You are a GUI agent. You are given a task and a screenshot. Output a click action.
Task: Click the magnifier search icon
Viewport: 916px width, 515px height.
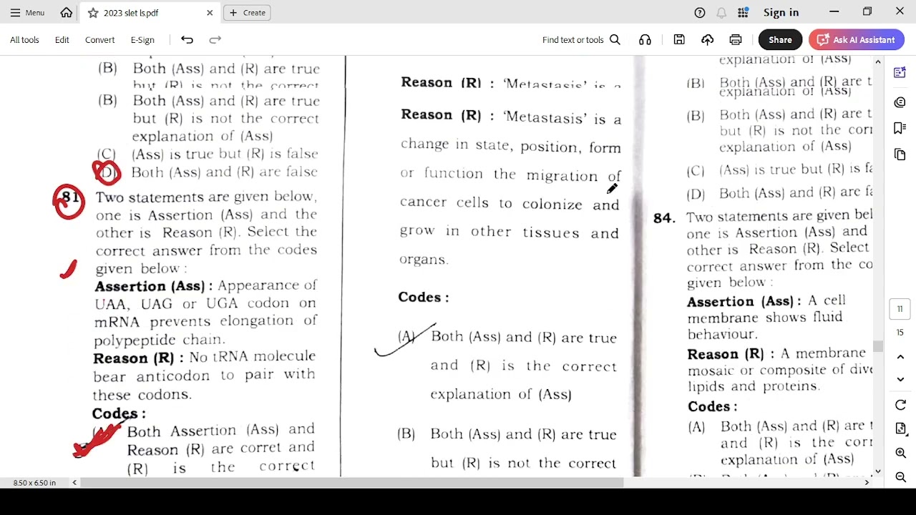click(x=615, y=40)
